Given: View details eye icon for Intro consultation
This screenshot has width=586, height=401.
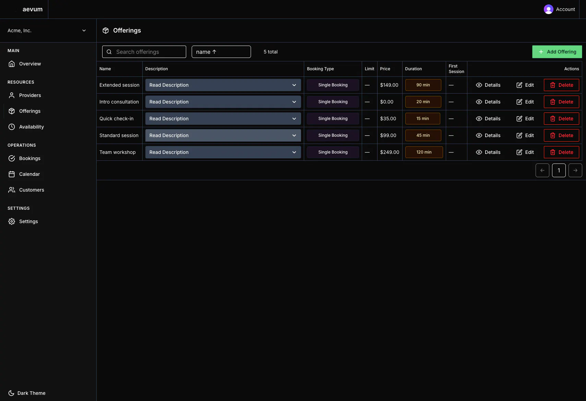Looking at the screenshot, I should click(479, 102).
